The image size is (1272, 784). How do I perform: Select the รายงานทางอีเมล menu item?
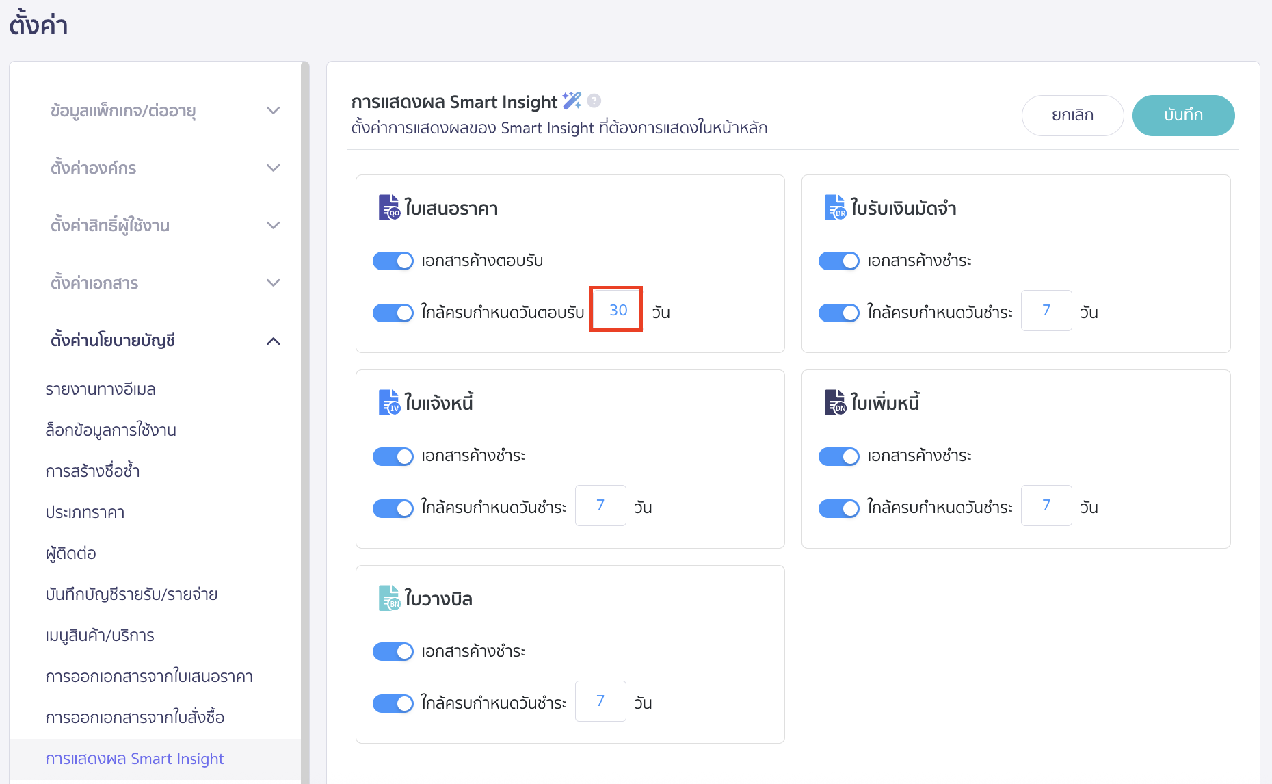101,389
